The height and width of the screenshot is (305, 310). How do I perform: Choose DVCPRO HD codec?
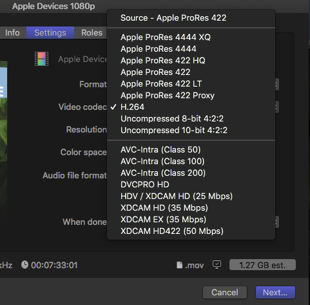point(191,185)
